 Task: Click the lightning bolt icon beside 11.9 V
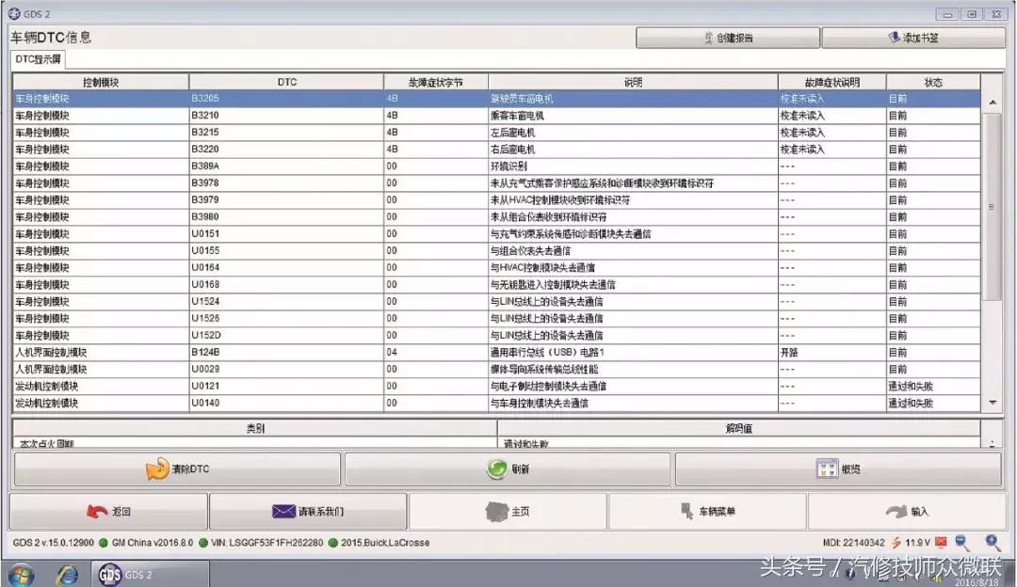(896, 542)
